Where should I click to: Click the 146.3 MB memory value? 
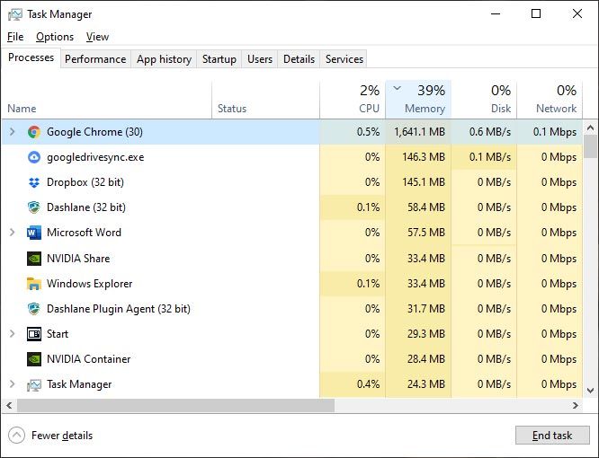pos(424,157)
